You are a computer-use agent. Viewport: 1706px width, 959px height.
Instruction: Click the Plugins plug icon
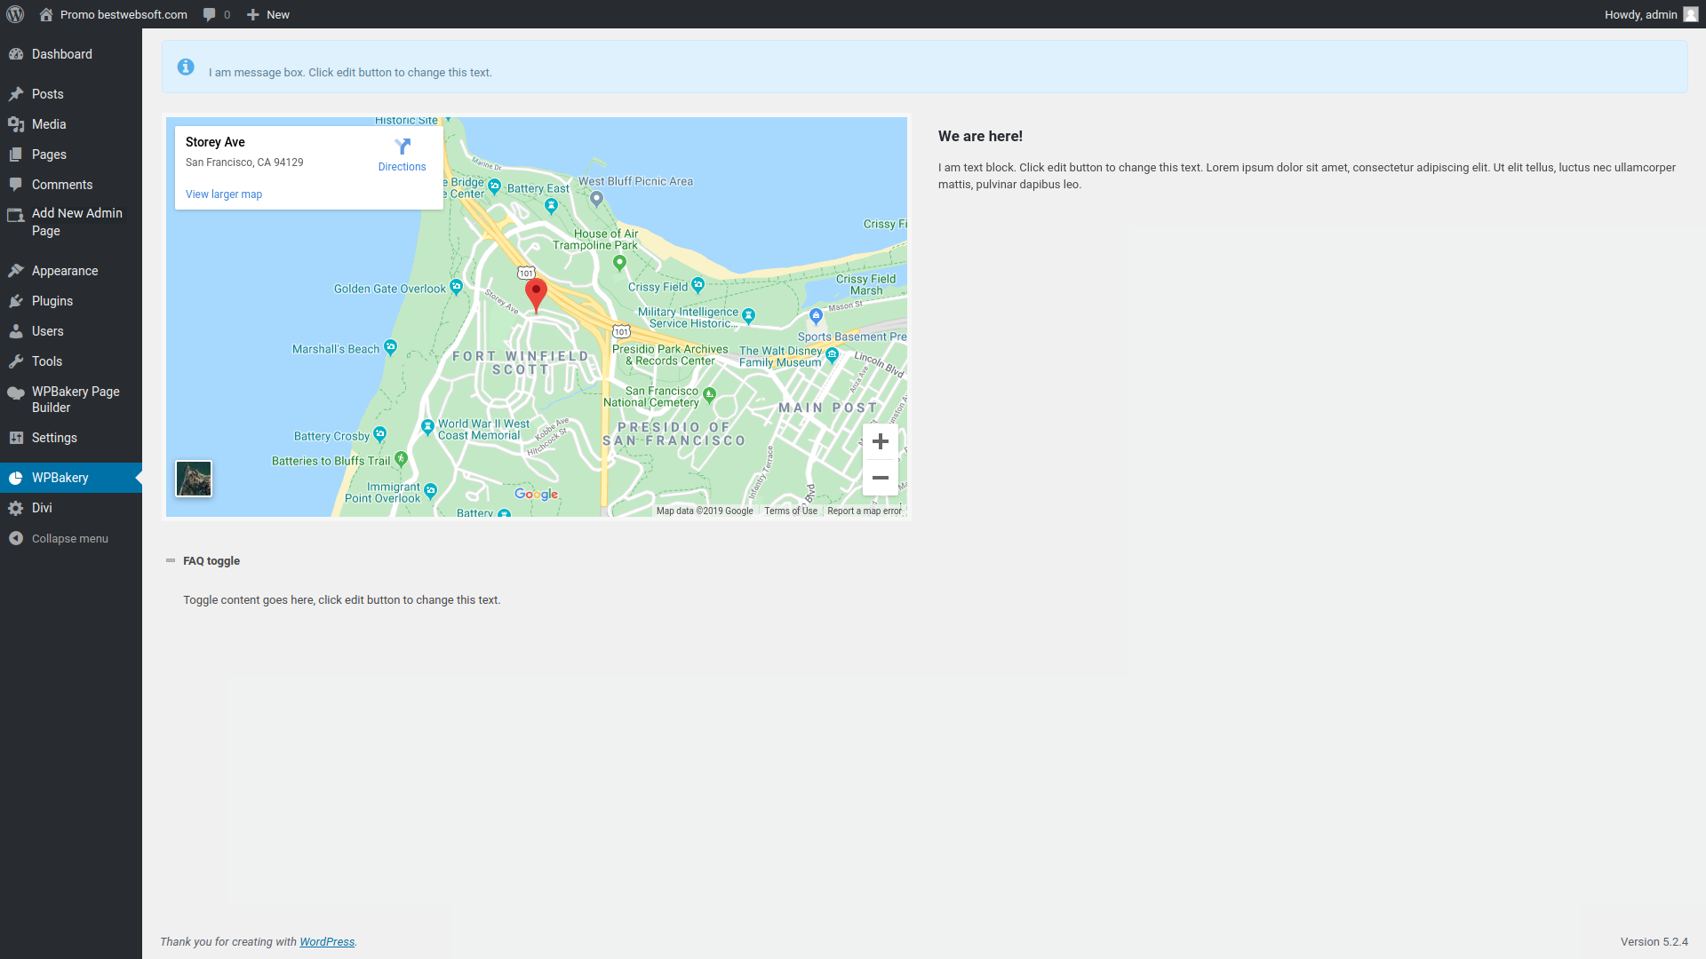(x=16, y=301)
